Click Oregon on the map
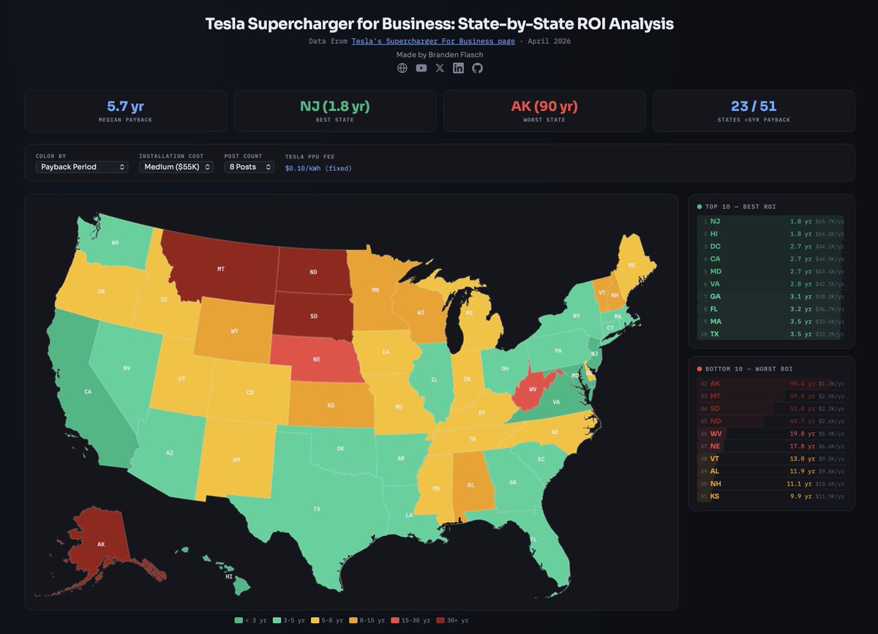The image size is (878, 634). pyautogui.click(x=102, y=291)
